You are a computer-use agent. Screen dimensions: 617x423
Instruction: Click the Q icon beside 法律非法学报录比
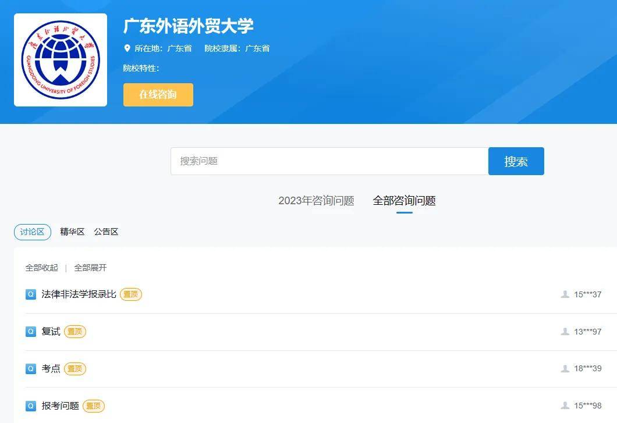[31, 294]
